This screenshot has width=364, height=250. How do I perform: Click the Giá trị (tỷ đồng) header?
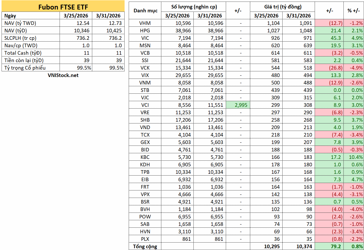click(283, 7)
